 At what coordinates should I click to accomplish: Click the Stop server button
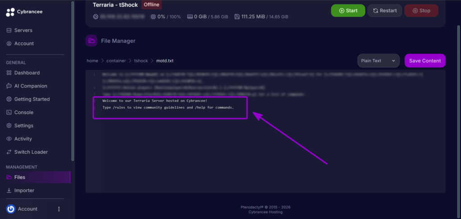tap(421, 11)
